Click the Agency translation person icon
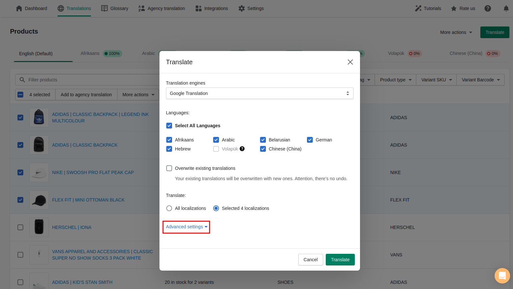513x289 pixels. 142,8
